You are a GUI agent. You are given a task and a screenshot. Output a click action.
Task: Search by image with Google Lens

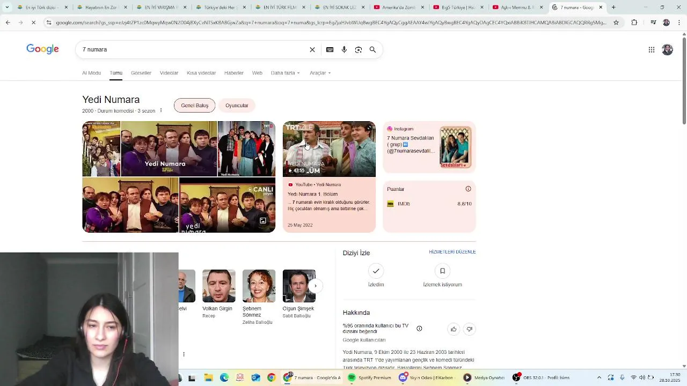click(x=359, y=49)
